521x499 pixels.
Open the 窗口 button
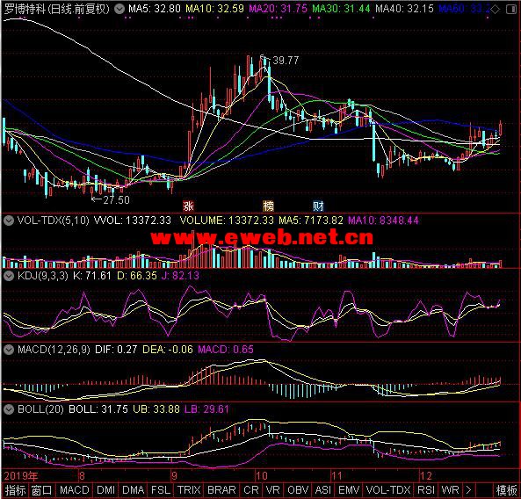pyautogui.click(x=42, y=490)
